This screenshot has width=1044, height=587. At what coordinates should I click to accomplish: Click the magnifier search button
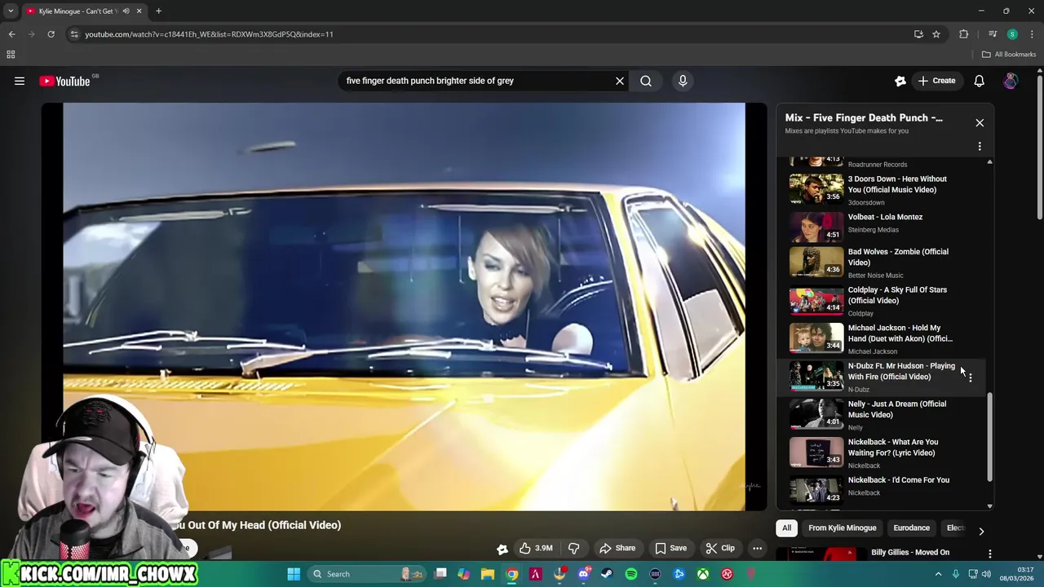click(646, 81)
